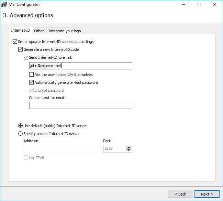Go back with the Back button
Viewport: 223px width, 201px height.
180,194
